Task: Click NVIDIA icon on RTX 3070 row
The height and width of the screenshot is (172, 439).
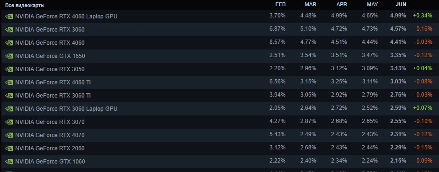Action: tap(9, 122)
